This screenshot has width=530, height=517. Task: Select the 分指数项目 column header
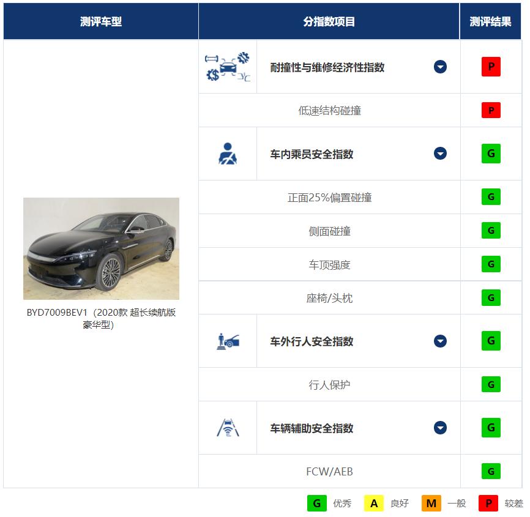click(x=330, y=20)
